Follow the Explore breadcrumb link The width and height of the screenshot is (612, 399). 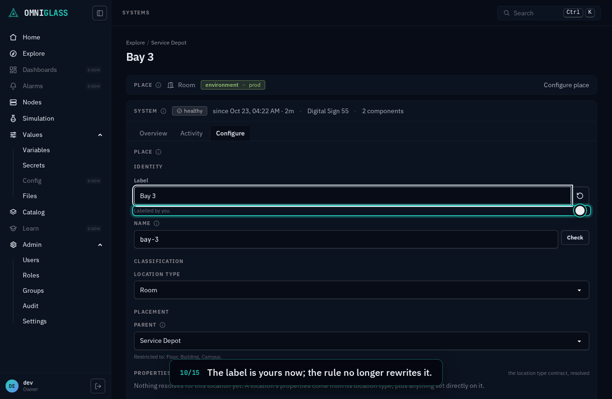pos(135,43)
